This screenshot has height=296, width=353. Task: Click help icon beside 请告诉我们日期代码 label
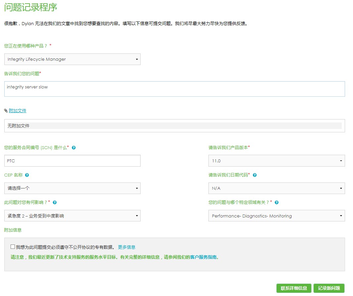[x=254, y=175]
